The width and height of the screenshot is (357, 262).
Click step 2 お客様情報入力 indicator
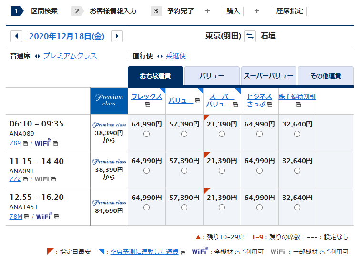click(x=104, y=11)
